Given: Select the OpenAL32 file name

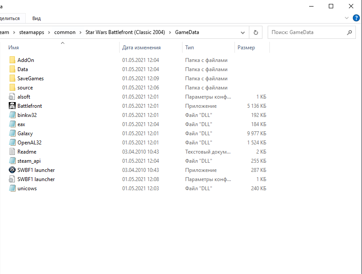Looking at the screenshot, I should coord(29,143).
